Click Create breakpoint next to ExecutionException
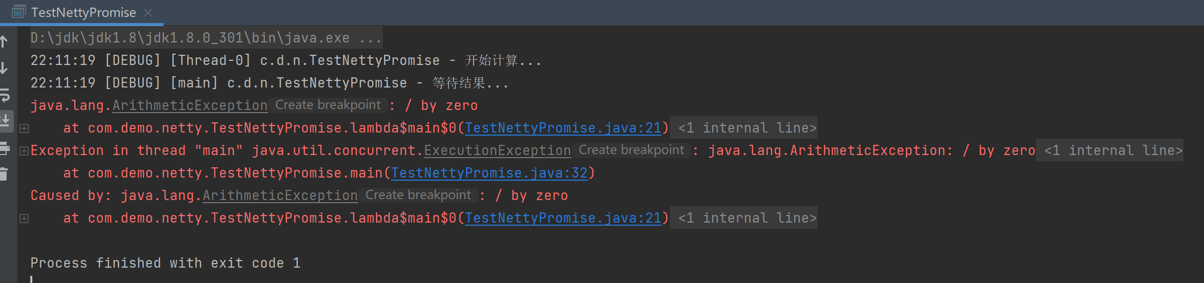 coord(631,150)
